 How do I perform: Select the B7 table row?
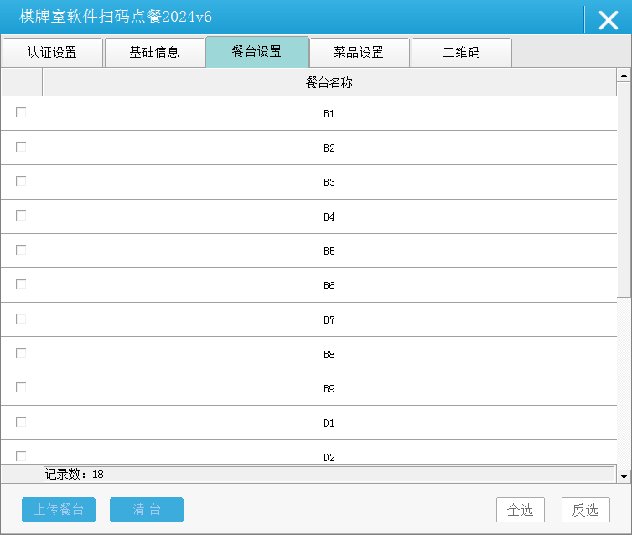pyautogui.click(x=329, y=320)
